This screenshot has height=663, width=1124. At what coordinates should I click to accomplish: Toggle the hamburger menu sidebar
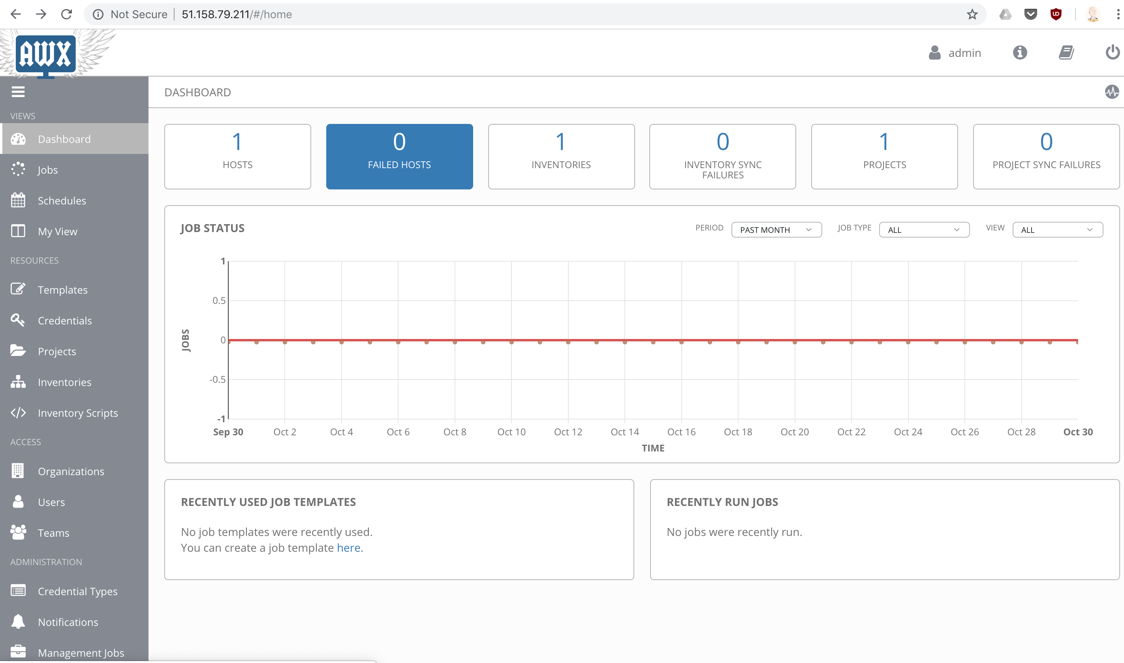pos(17,92)
